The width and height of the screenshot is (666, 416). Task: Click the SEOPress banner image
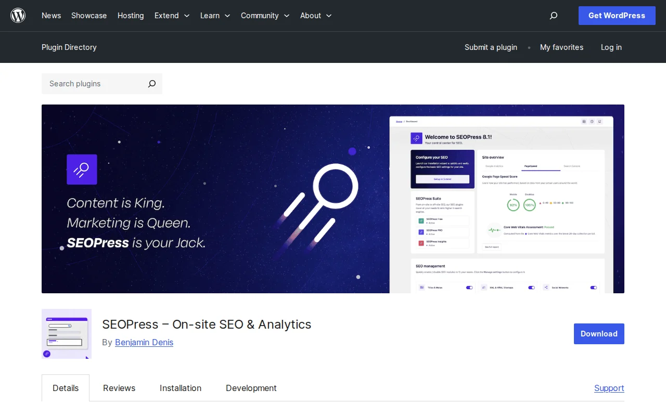(x=333, y=199)
